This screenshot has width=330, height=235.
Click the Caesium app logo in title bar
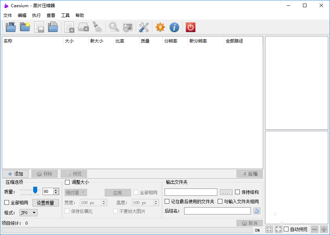click(6, 6)
